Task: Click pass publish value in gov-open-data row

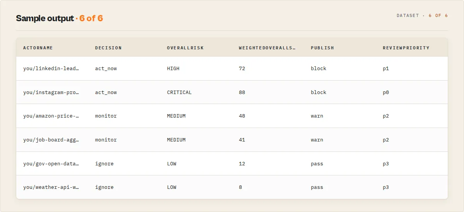Action: coord(317,164)
